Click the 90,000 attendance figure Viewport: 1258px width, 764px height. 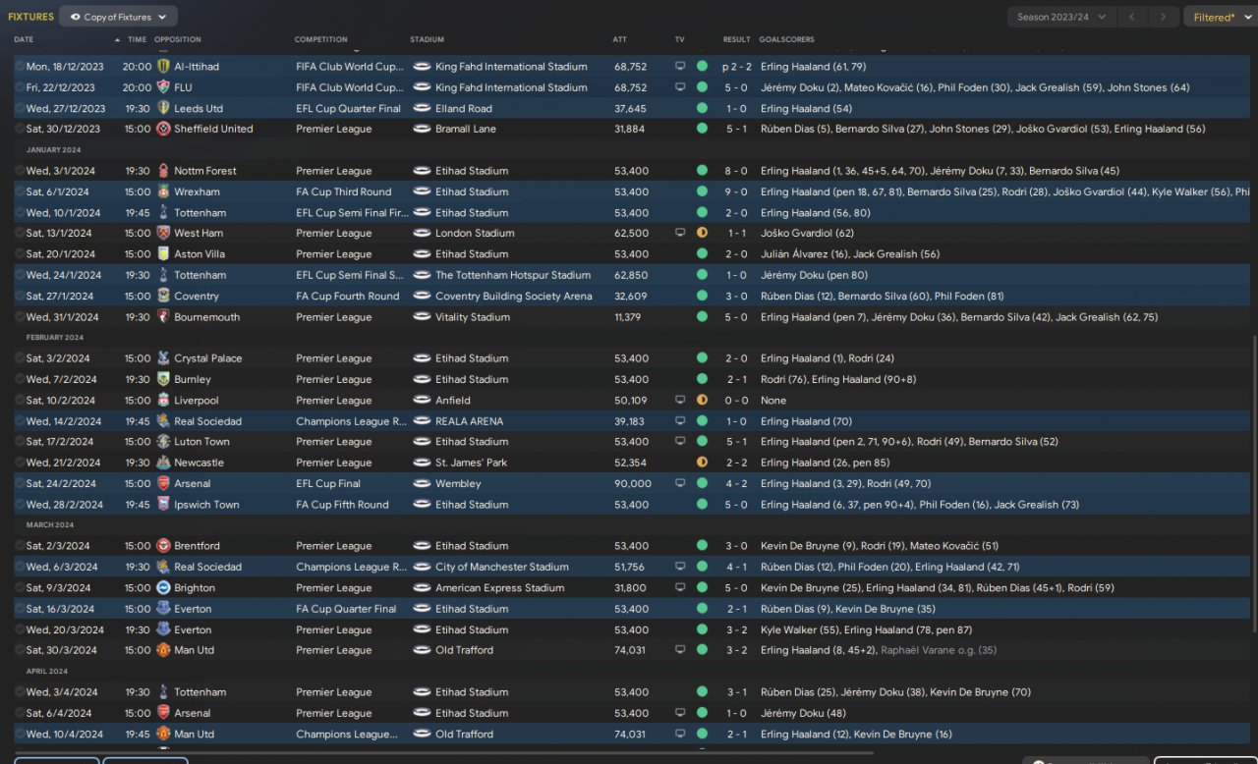(633, 484)
